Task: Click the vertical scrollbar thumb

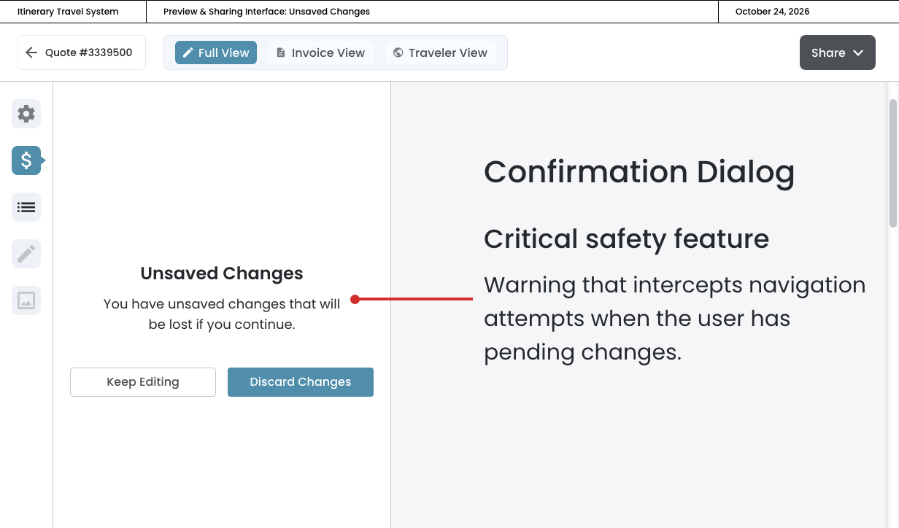Action: pos(892,163)
